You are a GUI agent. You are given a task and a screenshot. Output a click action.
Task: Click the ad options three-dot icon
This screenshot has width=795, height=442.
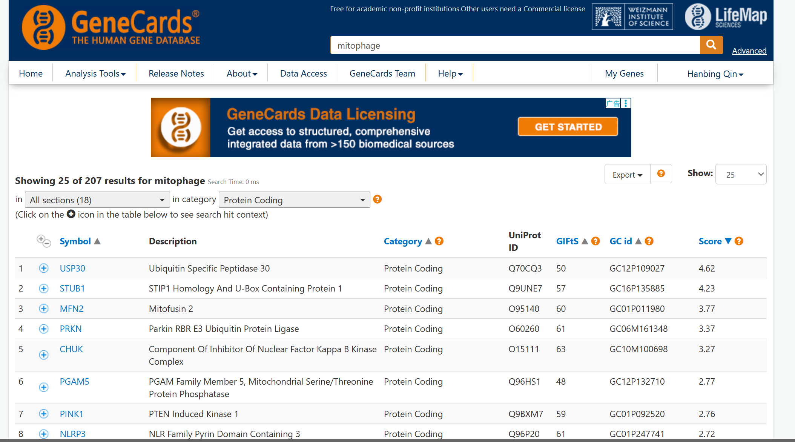626,103
